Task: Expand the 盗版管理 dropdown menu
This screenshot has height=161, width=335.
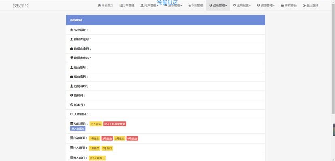Action: pyautogui.click(x=218, y=6)
